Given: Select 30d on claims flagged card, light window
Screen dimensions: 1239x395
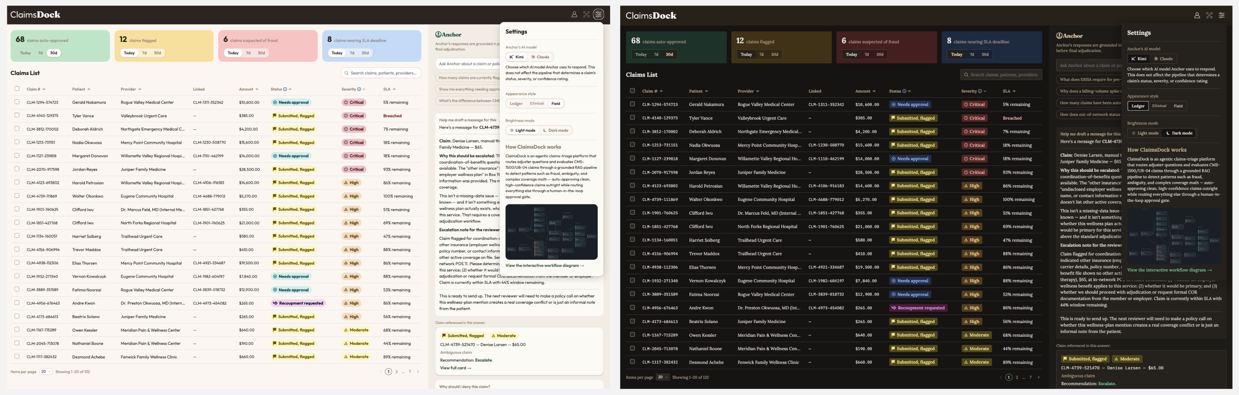Looking at the screenshot, I should [157, 53].
